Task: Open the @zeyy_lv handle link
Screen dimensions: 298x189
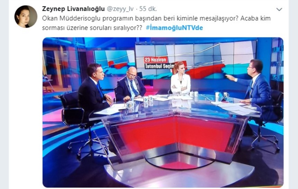Action: click(120, 9)
